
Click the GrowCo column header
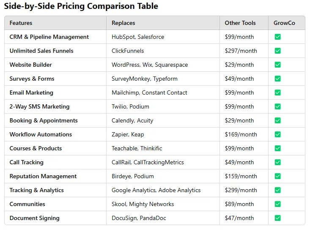tap(284, 23)
